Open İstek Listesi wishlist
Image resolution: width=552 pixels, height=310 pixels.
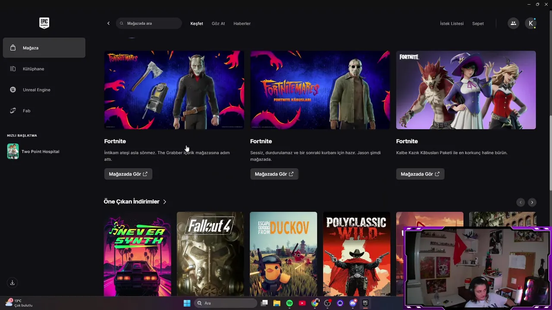pyautogui.click(x=452, y=23)
